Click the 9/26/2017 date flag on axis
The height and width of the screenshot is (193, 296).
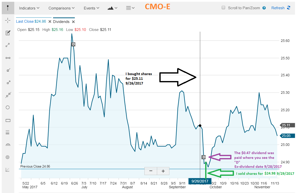[200, 181]
